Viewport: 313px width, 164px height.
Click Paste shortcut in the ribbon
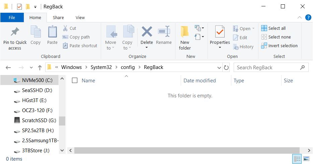[x=80, y=46]
